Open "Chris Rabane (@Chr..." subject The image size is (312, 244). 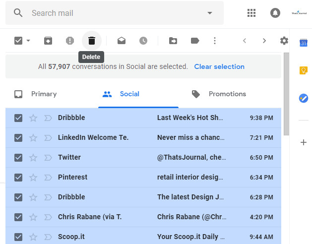point(192,217)
